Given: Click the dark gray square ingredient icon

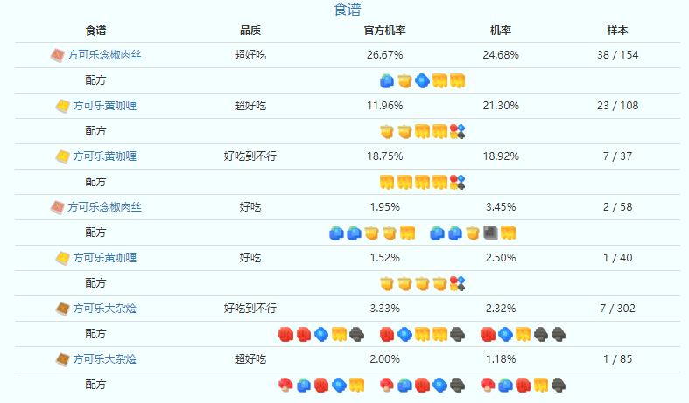Looking at the screenshot, I should coord(491,233).
